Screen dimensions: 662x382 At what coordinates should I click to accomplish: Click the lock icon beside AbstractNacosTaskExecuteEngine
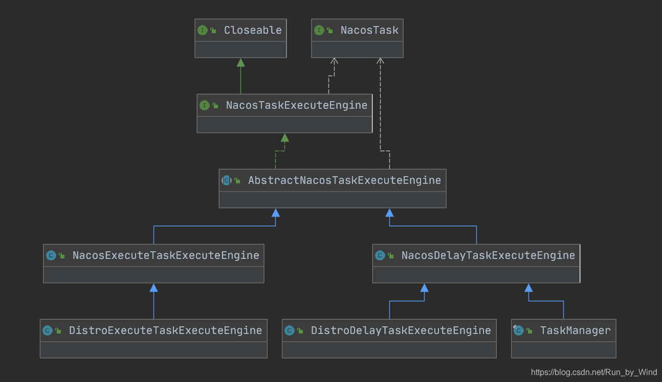(x=237, y=181)
